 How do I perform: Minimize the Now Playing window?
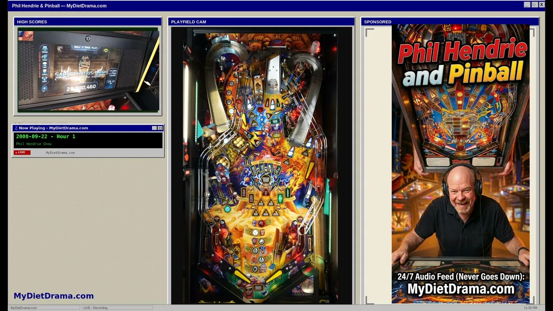click(154, 128)
